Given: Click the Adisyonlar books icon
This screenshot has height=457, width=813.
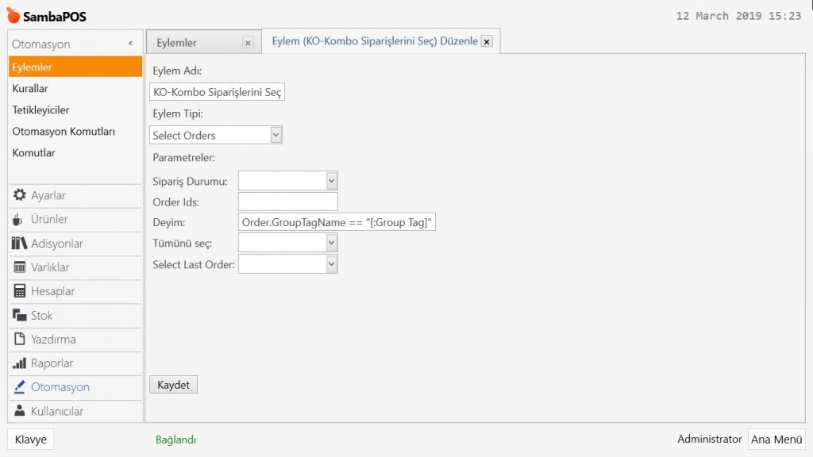Looking at the screenshot, I should click(x=20, y=244).
